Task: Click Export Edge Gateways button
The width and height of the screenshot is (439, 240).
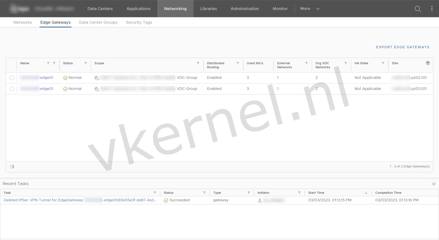Action: click(x=403, y=47)
